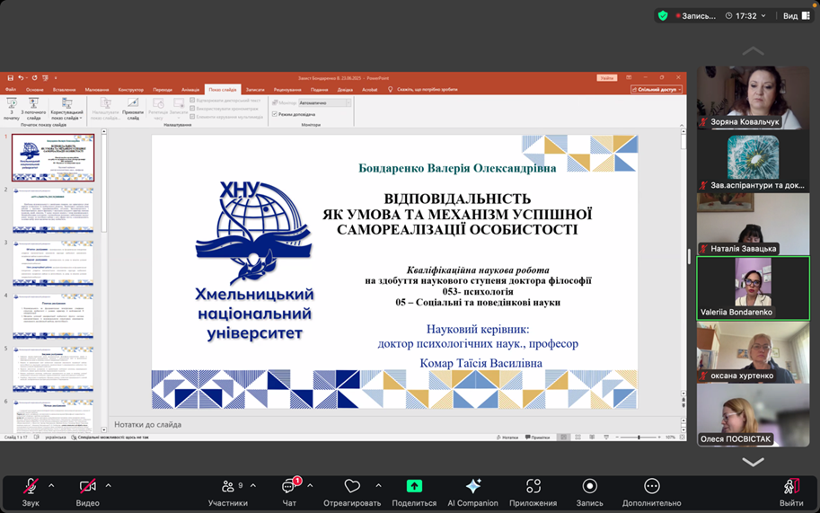This screenshot has height=513, width=820.
Task: Show previous participants with up chevron
Action: 753,50
